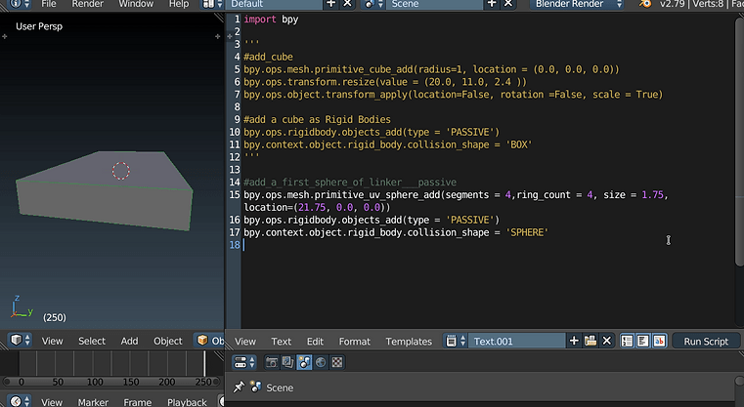Open the Timeline Playback menu

point(187,402)
